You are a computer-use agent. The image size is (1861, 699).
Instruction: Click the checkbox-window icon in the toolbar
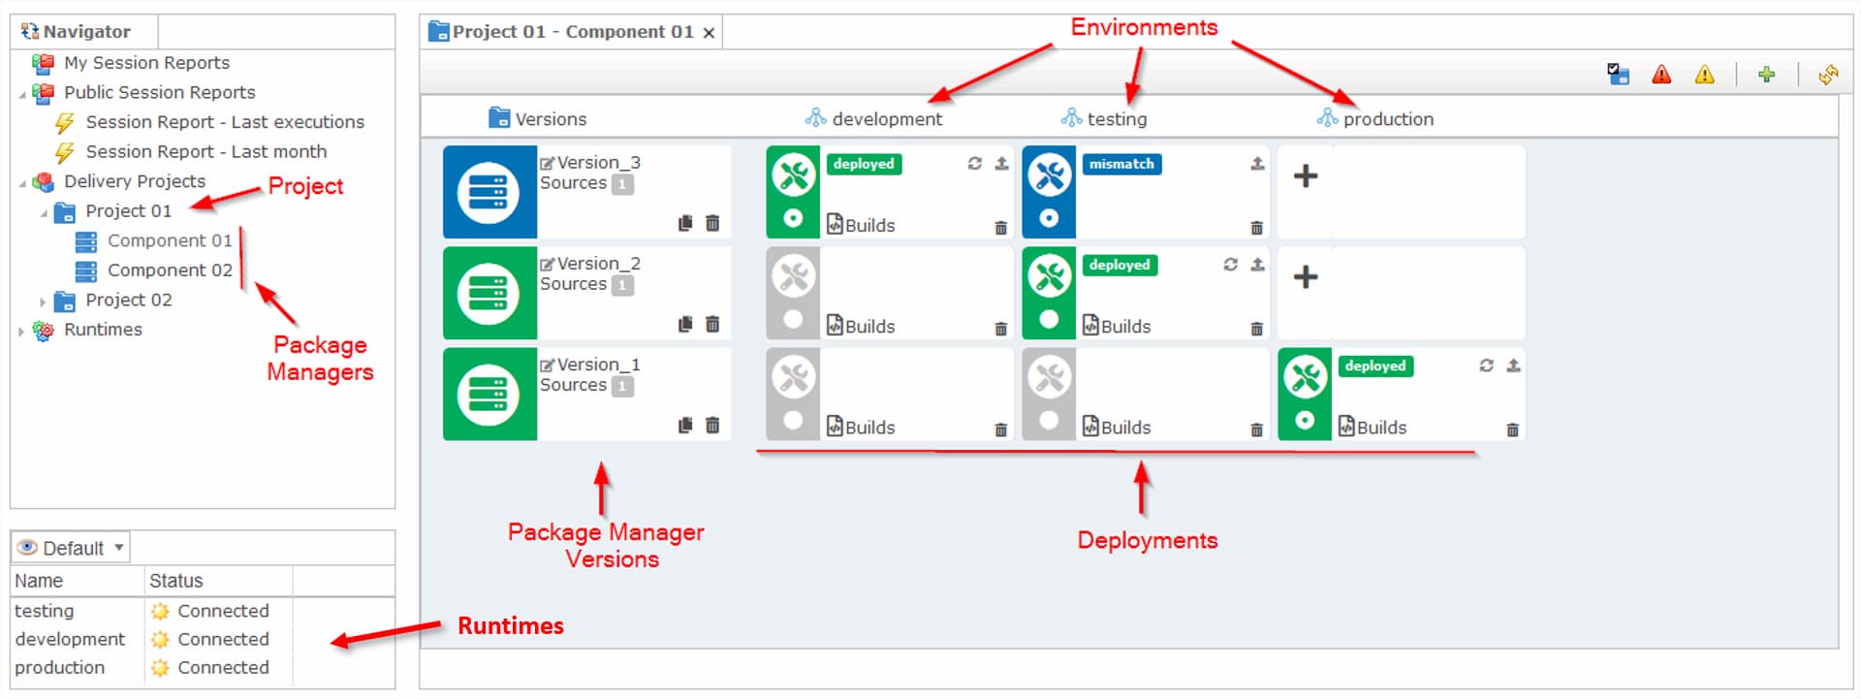click(1618, 75)
